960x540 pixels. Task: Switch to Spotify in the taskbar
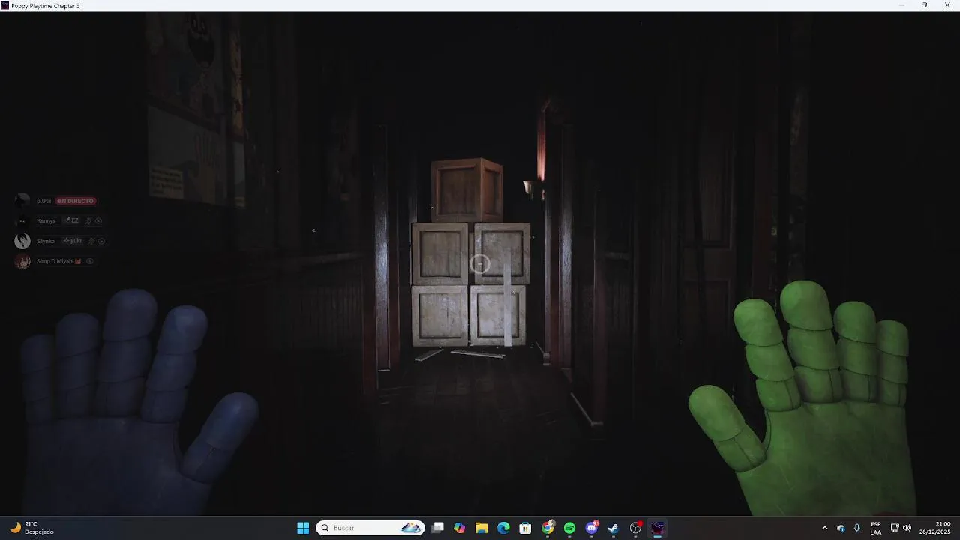569,528
